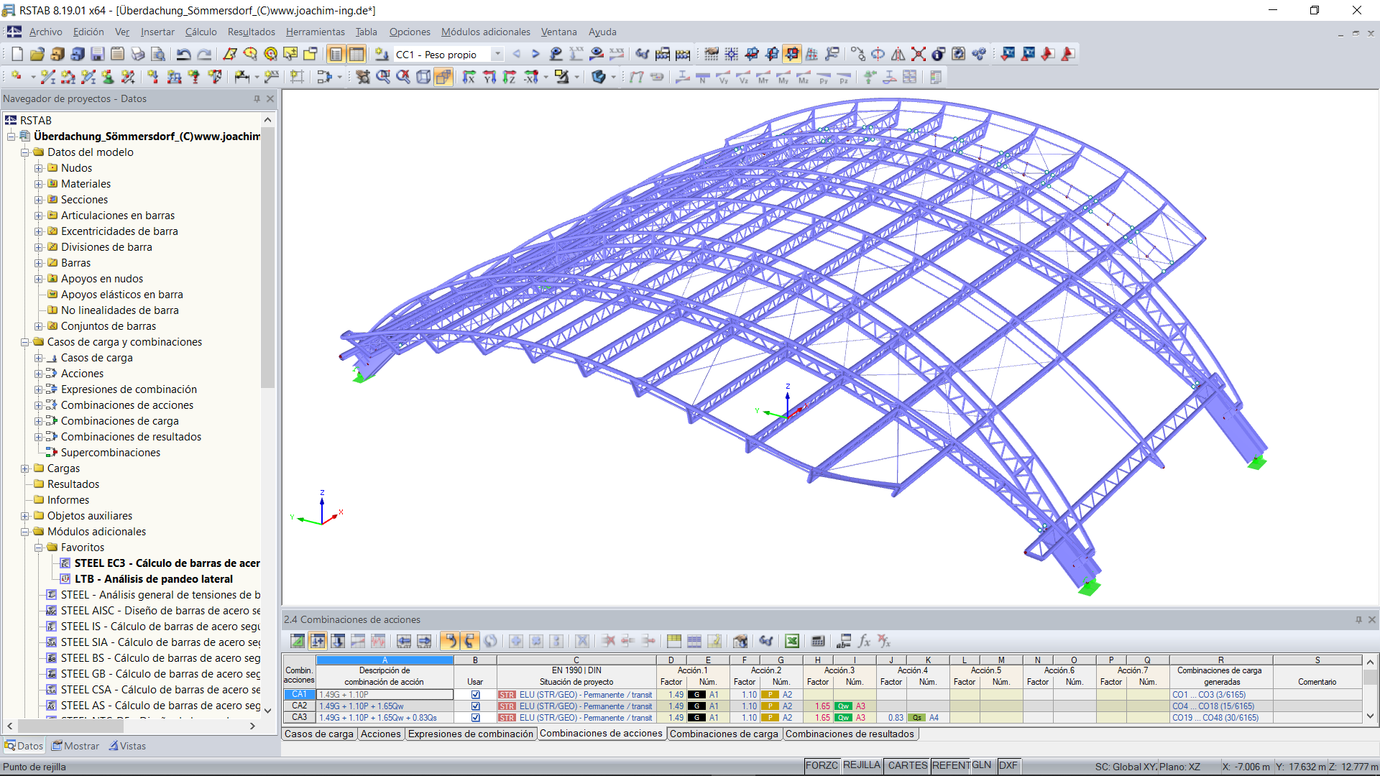Enable the Usar checkbox of CA3
1380x776 pixels.
point(475,717)
